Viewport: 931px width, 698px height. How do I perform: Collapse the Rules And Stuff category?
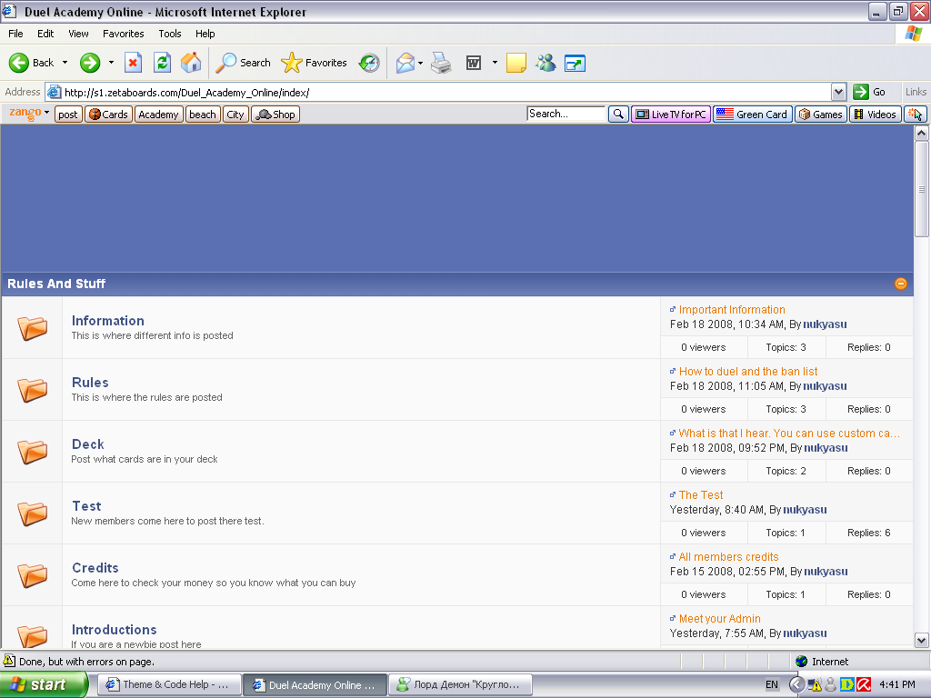901,284
